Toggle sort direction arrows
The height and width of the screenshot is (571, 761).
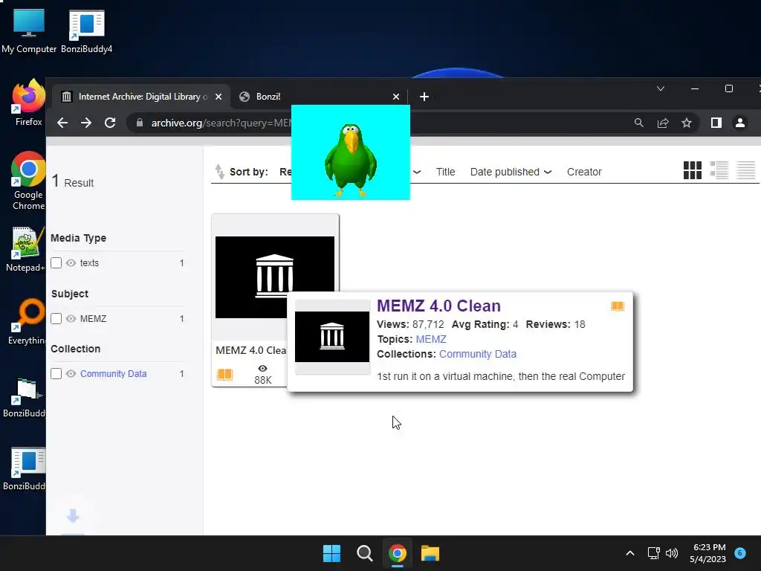pyautogui.click(x=219, y=172)
